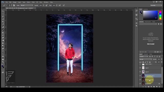Switch to the Paths tab
This screenshot has height=92, width=164.
coord(151,54)
